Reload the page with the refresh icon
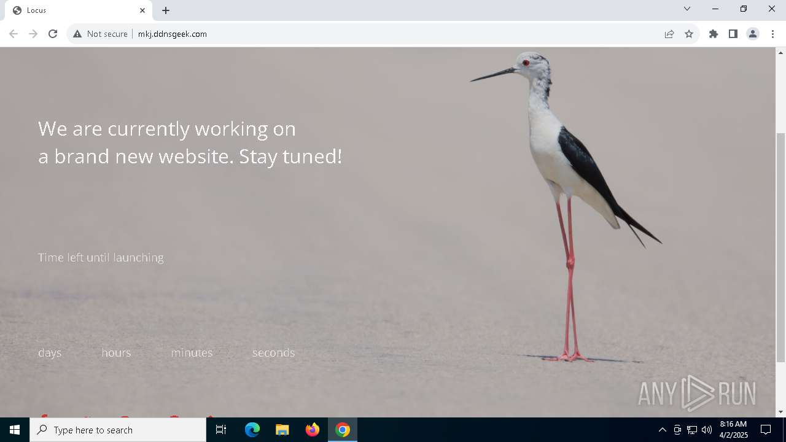 point(53,34)
